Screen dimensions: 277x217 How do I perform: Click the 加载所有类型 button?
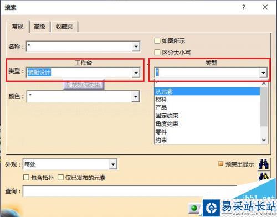pyautogui.click(x=84, y=85)
